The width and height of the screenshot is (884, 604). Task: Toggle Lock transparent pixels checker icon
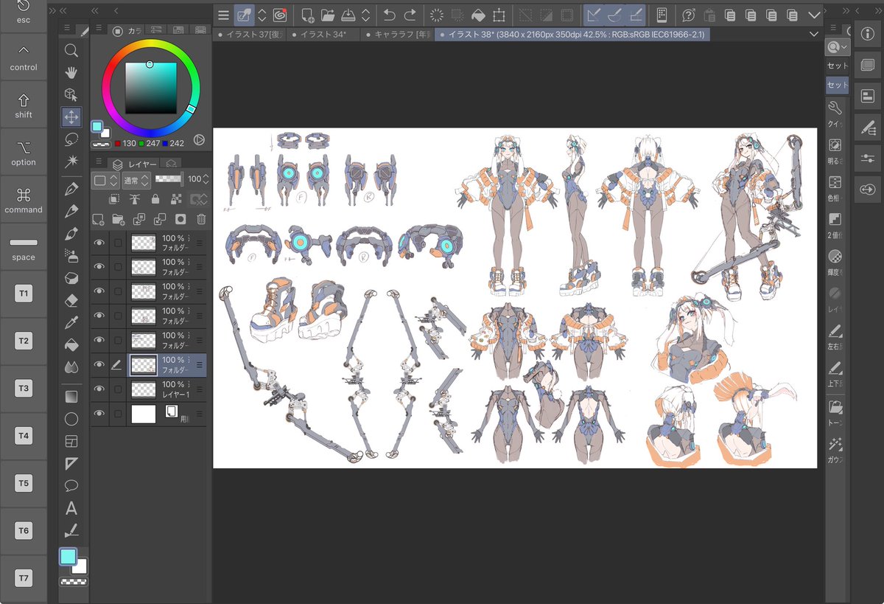click(x=176, y=199)
